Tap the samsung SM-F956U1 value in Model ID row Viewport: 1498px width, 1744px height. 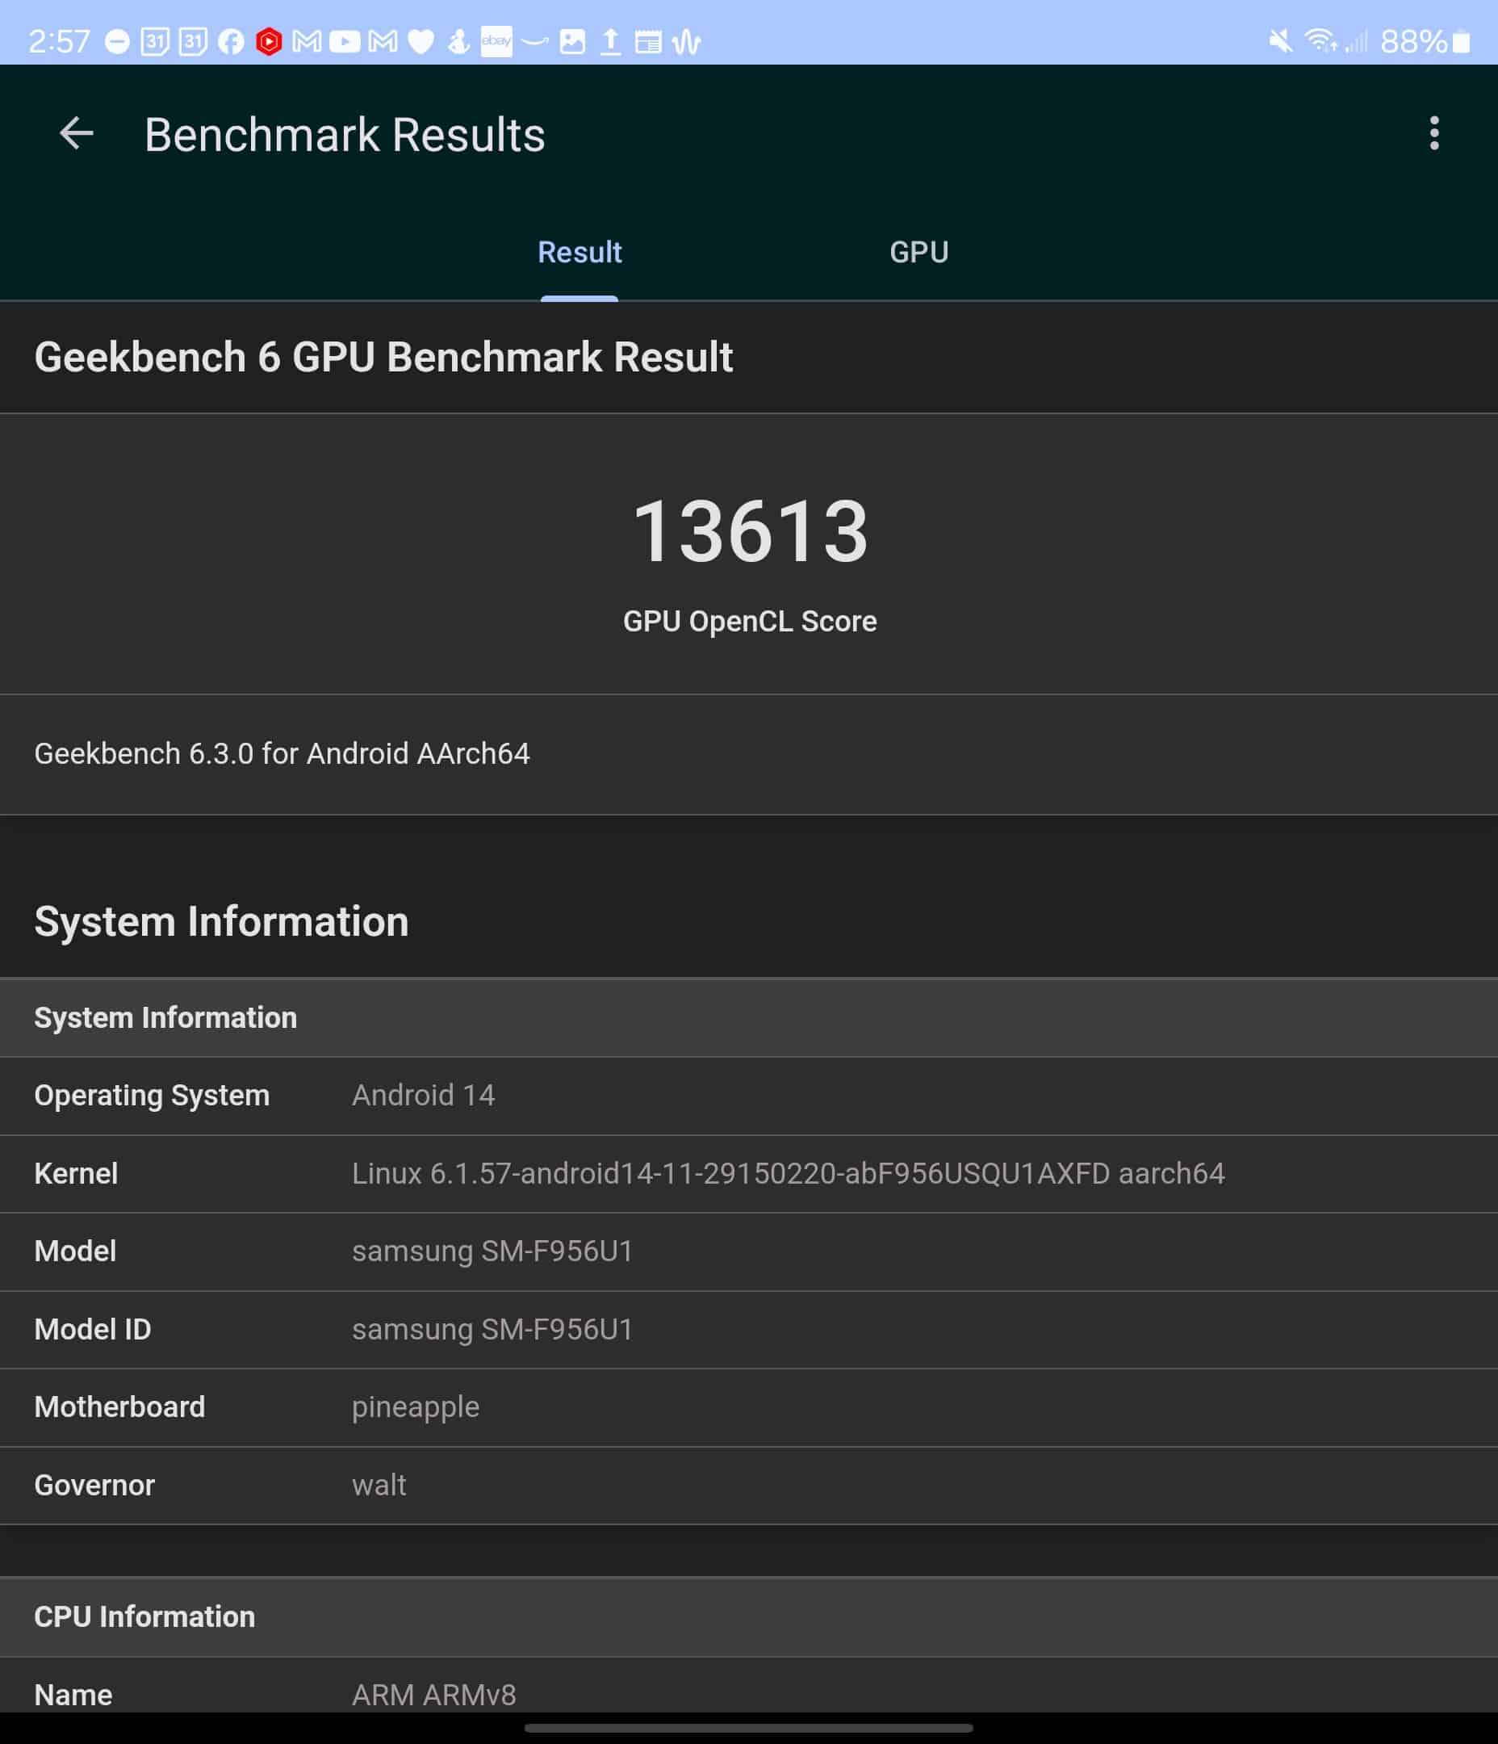492,1330
